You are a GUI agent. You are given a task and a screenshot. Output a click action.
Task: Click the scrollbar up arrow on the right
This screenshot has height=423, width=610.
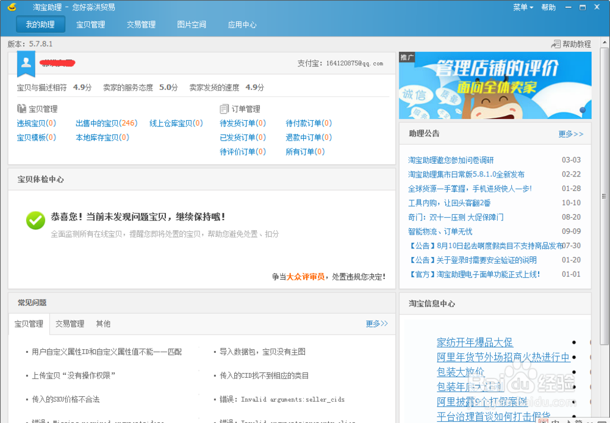605,42
